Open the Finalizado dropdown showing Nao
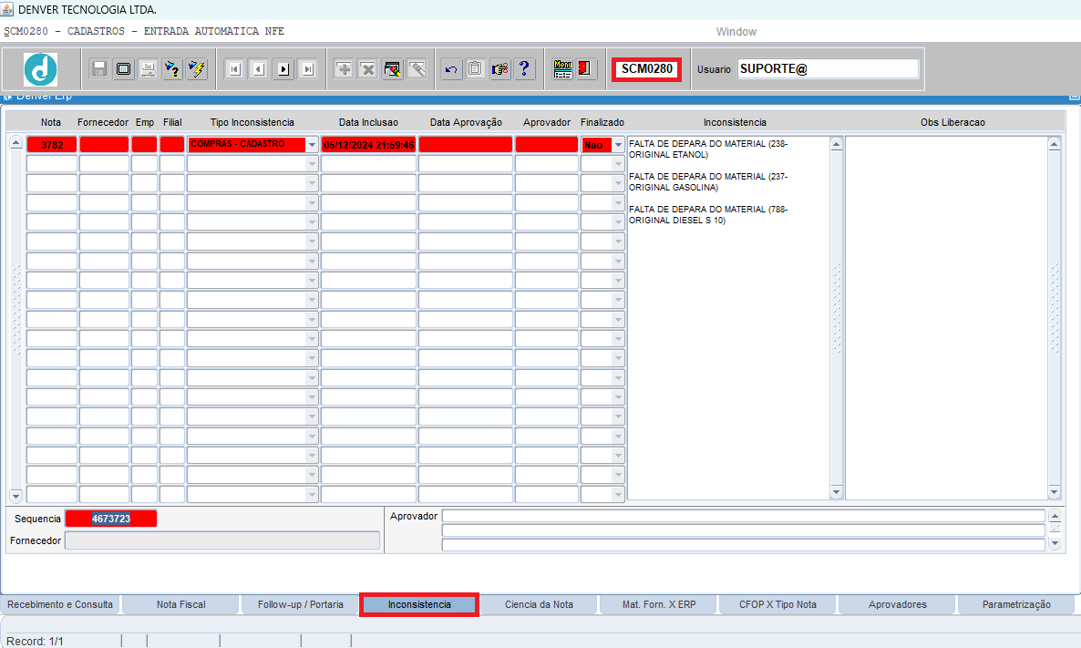Viewport: 1081px width, 648px height. coord(618,145)
